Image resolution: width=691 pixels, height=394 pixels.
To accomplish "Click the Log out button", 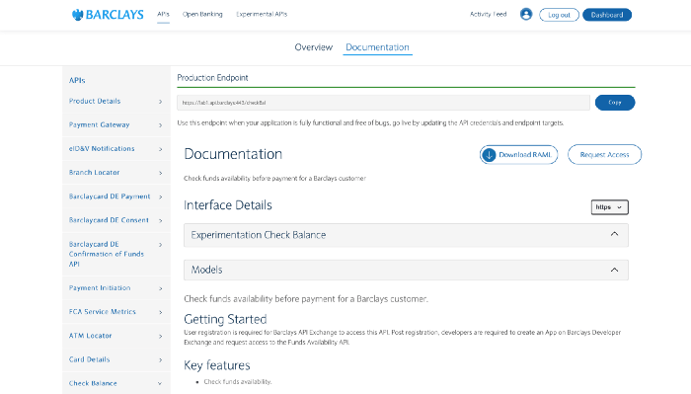I will coord(559,15).
